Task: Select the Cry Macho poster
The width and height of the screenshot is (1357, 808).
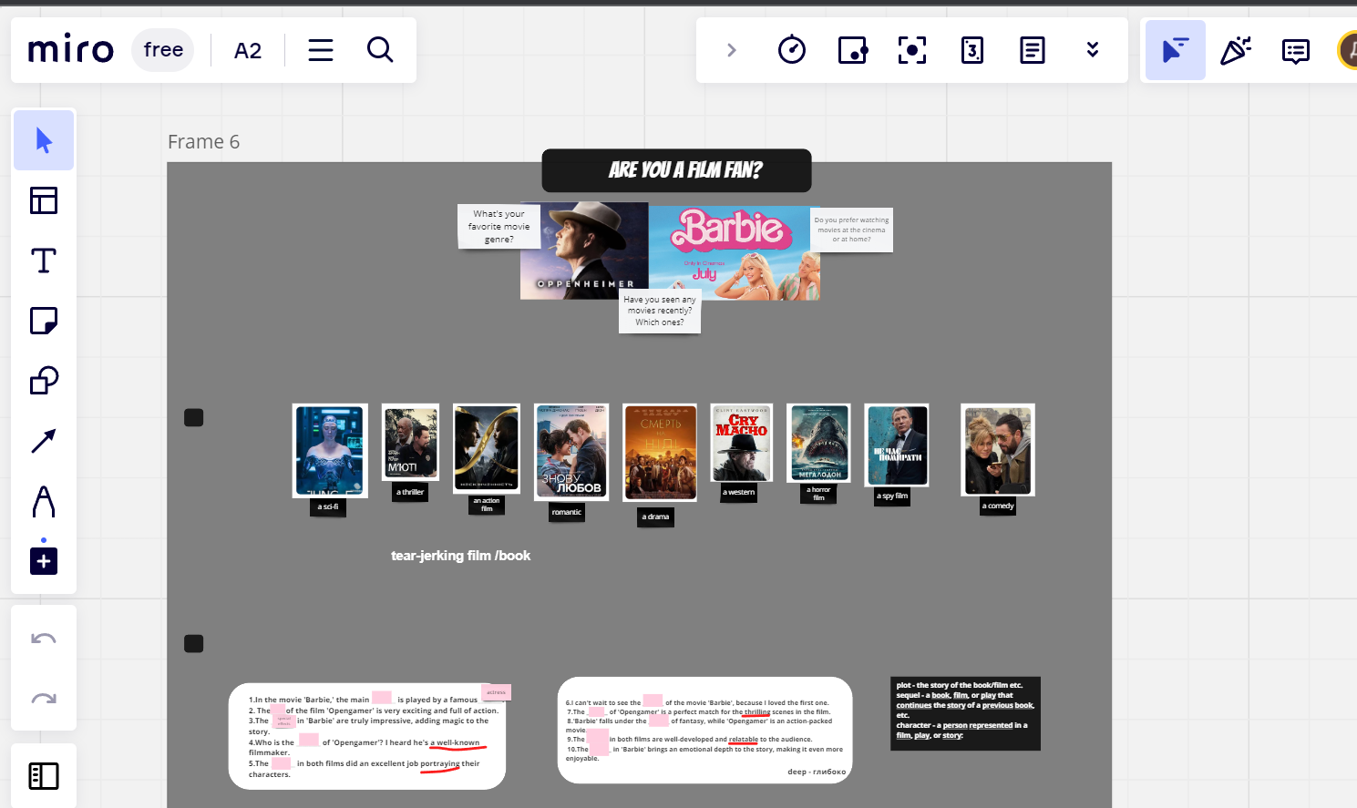Action: click(741, 444)
